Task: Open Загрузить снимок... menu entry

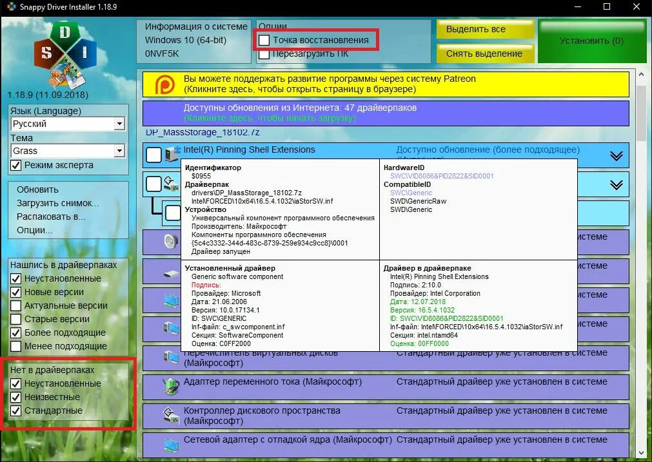Action: click(58, 203)
